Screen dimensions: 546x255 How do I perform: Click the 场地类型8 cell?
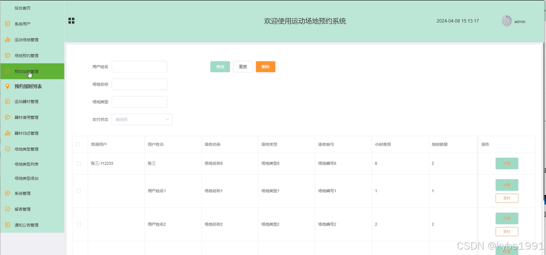[x=270, y=163]
